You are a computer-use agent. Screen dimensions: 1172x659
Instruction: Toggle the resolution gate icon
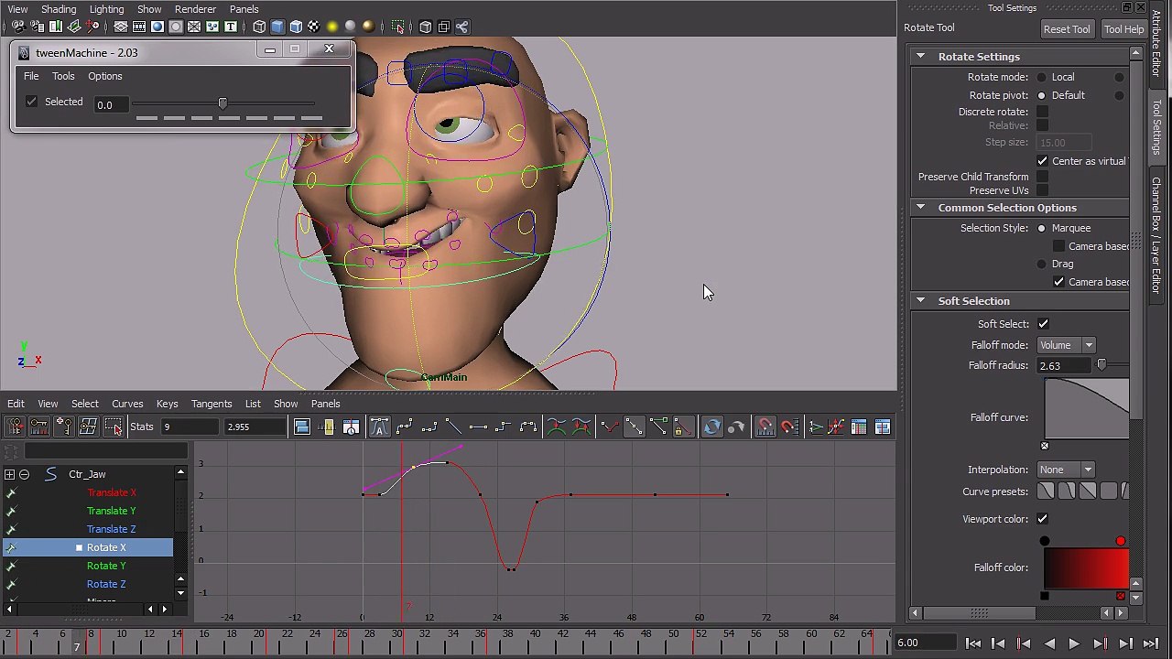[157, 27]
